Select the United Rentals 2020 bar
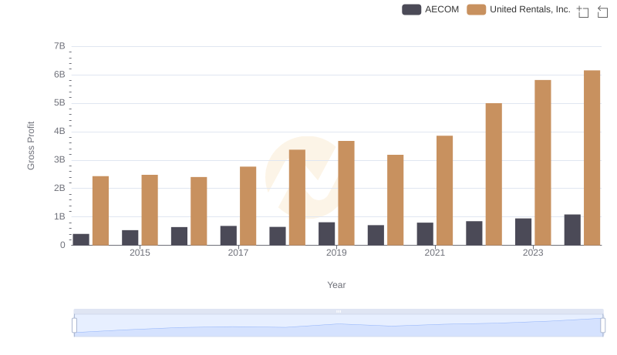Image resolution: width=617 pixels, height=355 pixels. point(395,200)
